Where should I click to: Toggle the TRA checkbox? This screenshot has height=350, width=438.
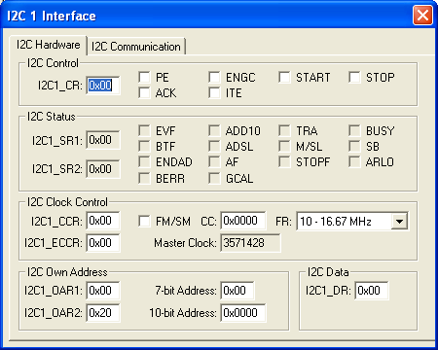[x=284, y=131]
